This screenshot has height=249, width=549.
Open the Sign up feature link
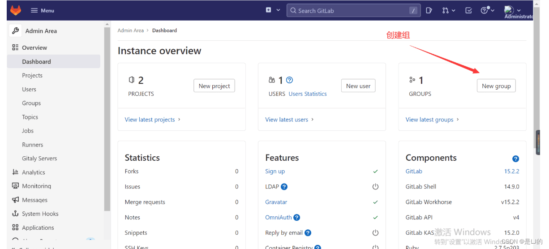click(275, 172)
